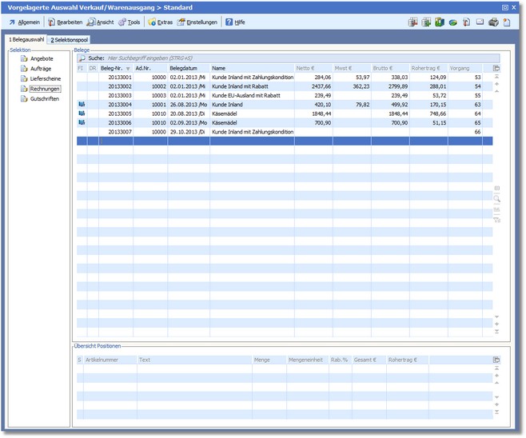
Task: Click the printer icon in the toolbar
Action: [x=493, y=22]
